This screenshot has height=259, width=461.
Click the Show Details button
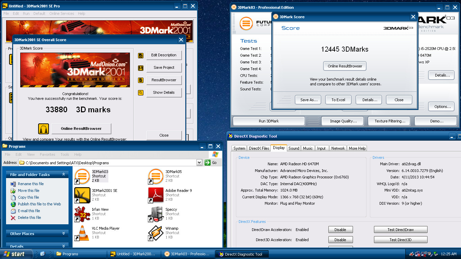(164, 93)
